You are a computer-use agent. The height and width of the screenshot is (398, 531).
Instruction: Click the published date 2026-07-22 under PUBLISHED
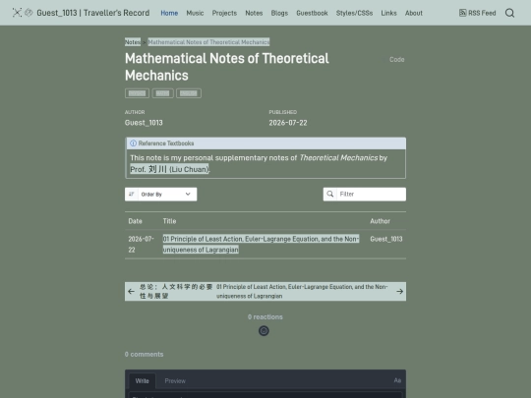pyautogui.click(x=288, y=123)
